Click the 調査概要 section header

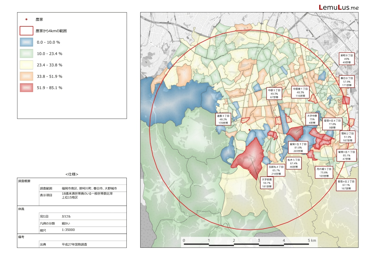point(24,181)
